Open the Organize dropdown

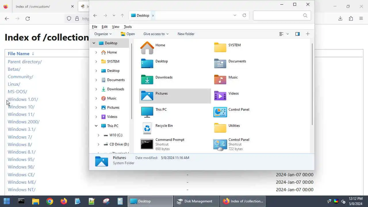(103, 34)
